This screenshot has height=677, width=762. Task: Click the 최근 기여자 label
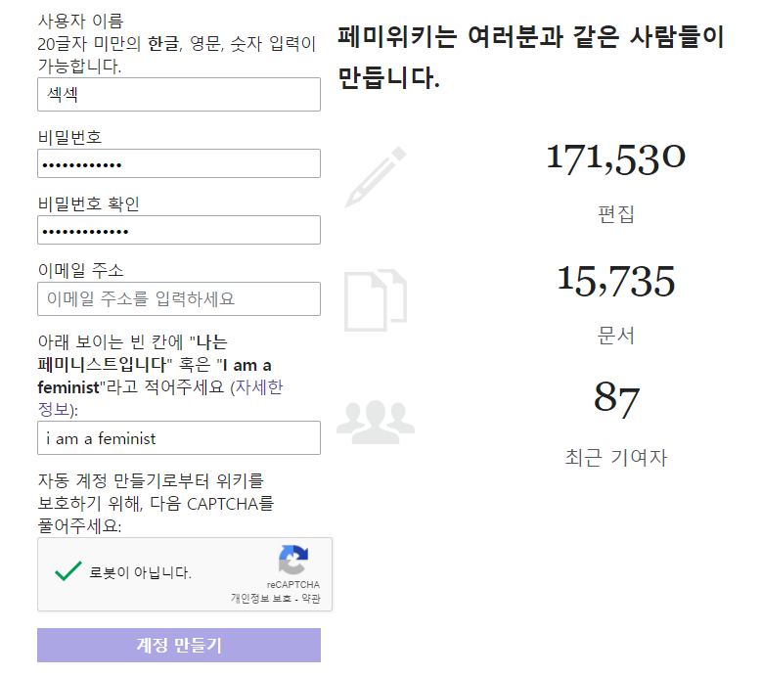pos(616,457)
